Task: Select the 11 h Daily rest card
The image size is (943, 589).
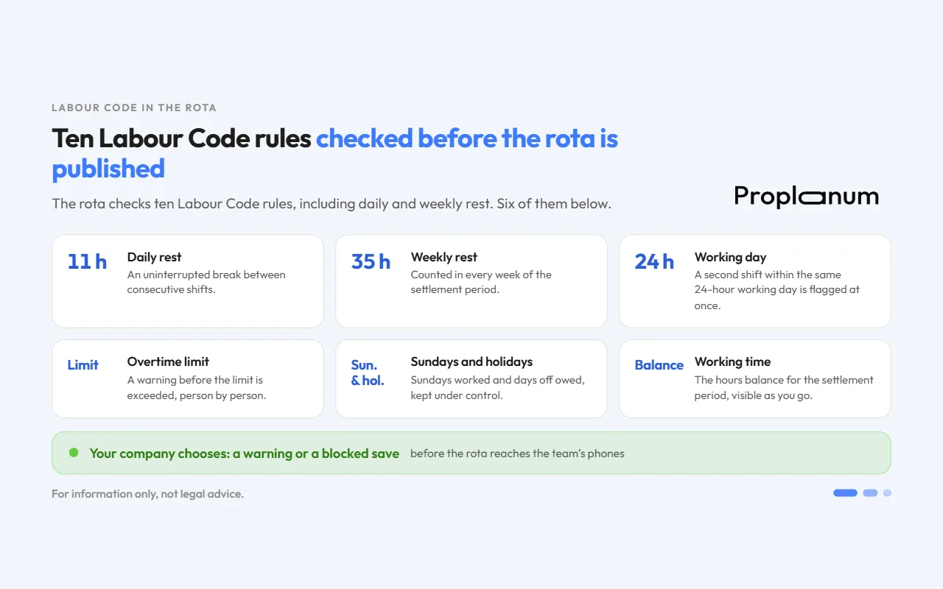Action: [x=188, y=281]
